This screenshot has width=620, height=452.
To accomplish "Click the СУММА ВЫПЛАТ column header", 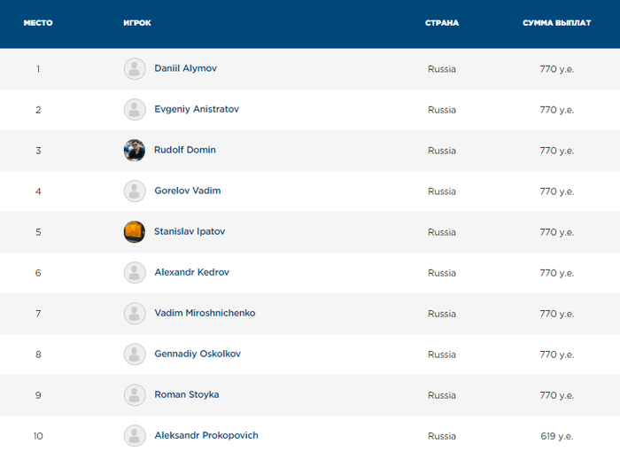I will 557,23.
